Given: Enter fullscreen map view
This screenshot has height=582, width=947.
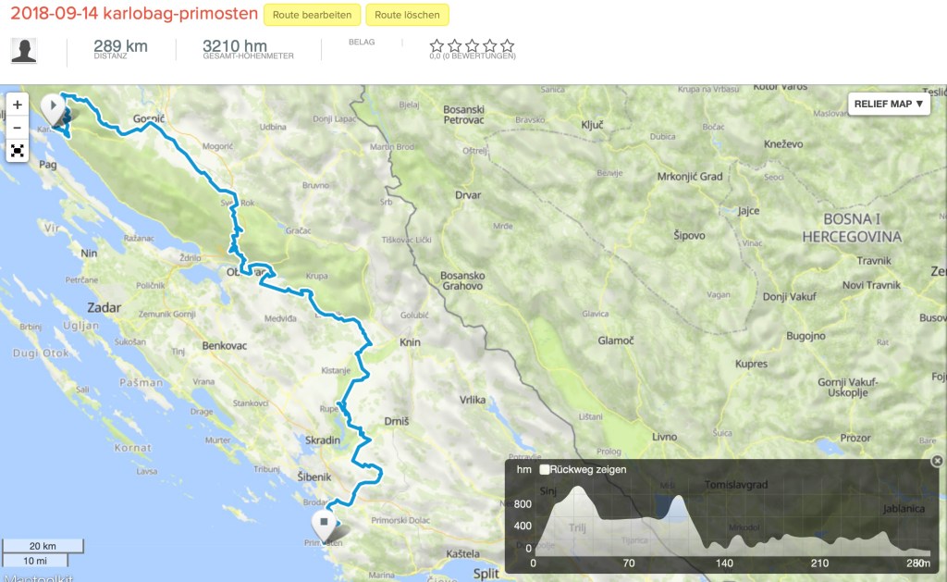Looking at the screenshot, I should (x=18, y=150).
